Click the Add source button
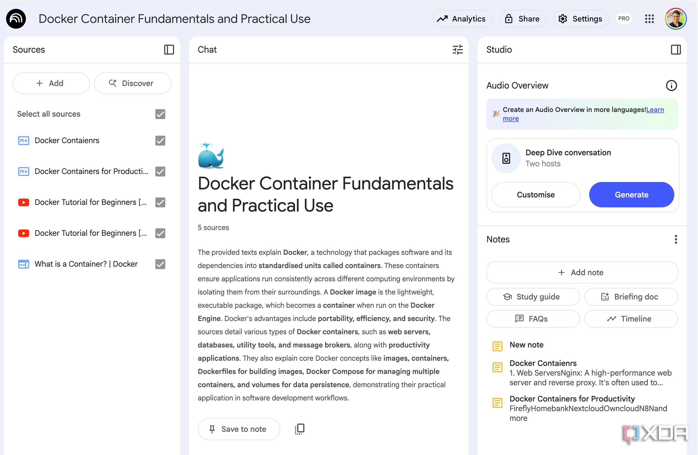Image resolution: width=698 pixels, height=455 pixels. click(x=51, y=83)
